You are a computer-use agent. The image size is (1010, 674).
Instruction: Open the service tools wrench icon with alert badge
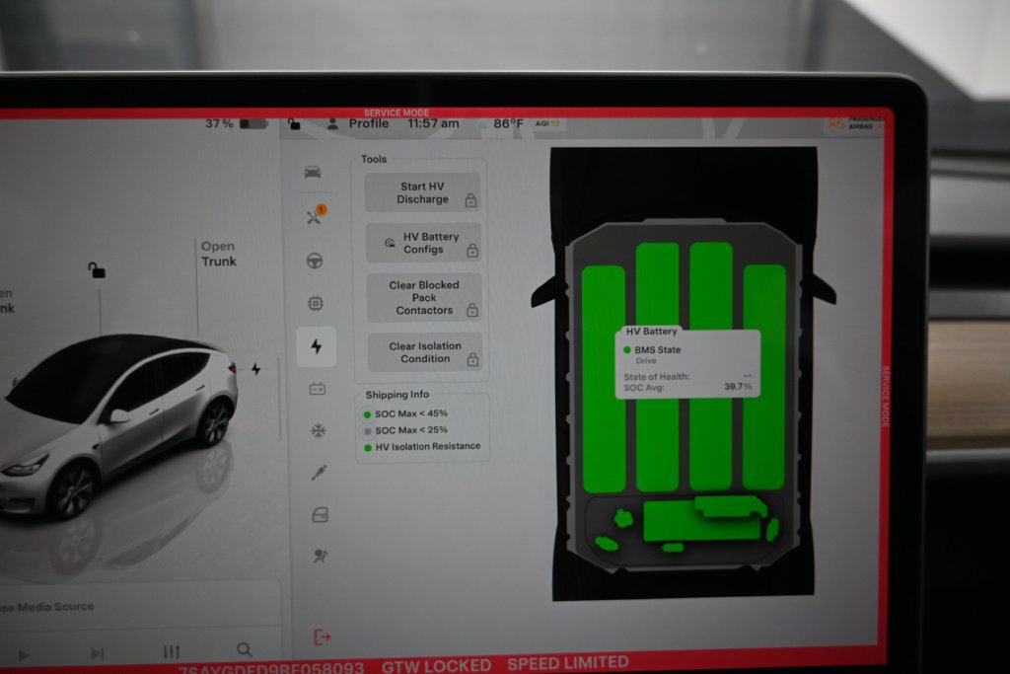pyautogui.click(x=316, y=215)
